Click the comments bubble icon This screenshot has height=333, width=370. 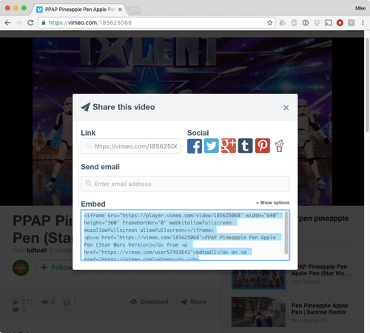click(16, 310)
